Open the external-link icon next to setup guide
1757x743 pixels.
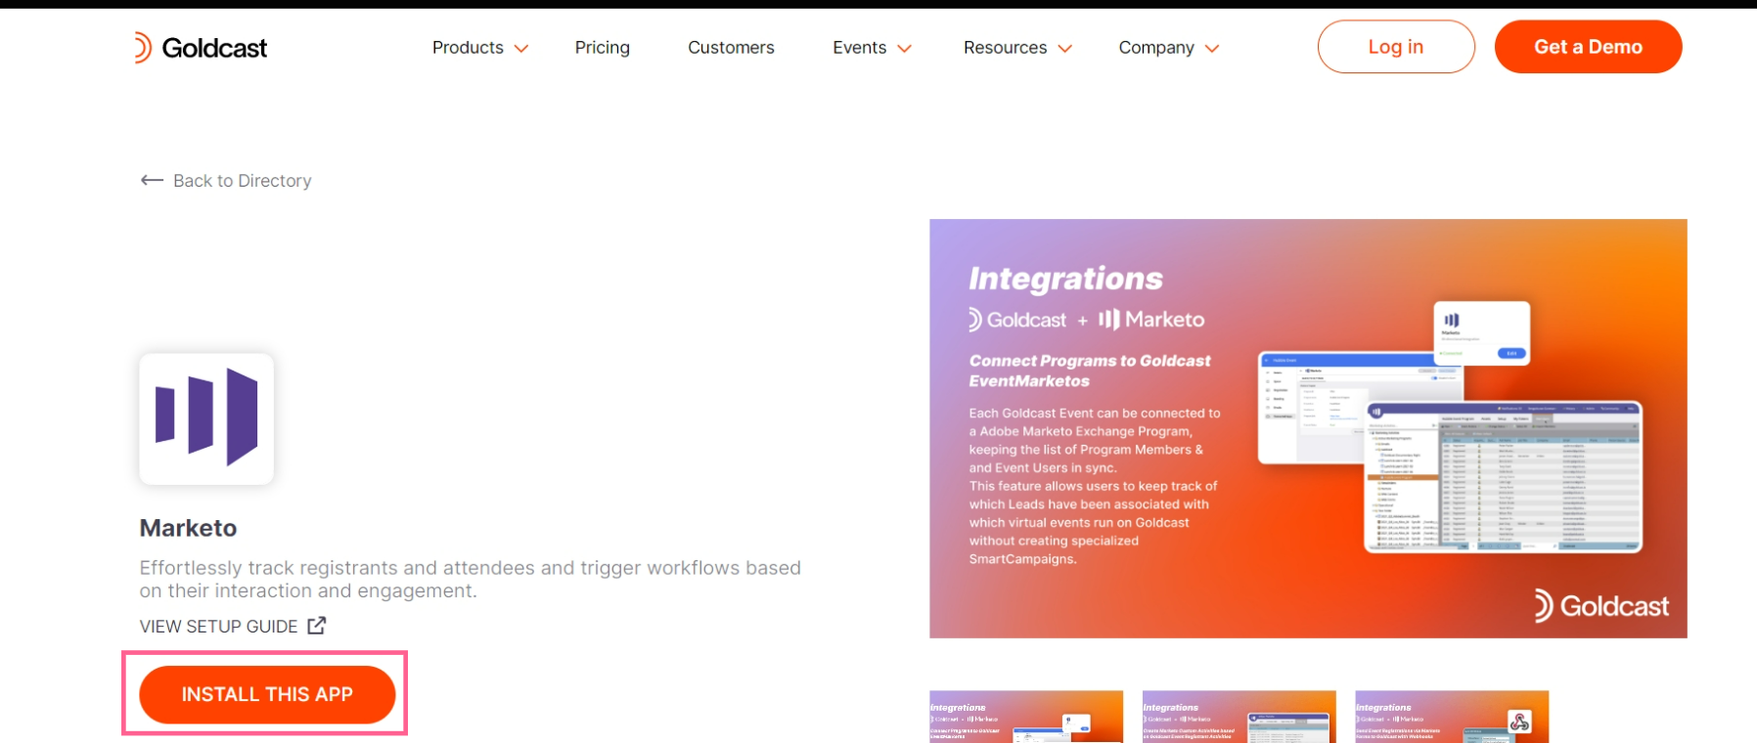click(317, 626)
